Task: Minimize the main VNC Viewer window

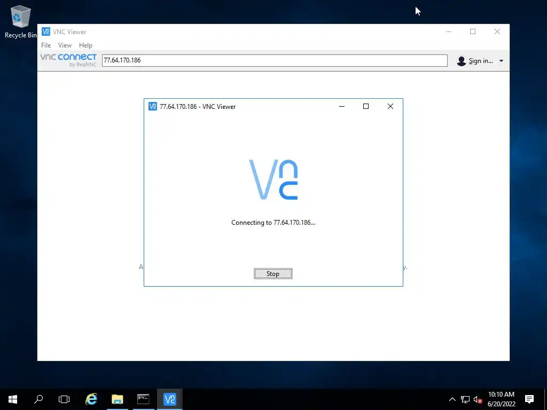Action: tap(449, 31)
